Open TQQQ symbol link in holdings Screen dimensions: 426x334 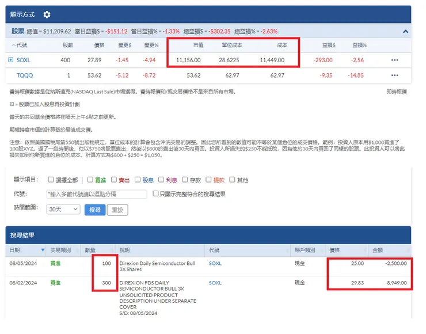point(25,75)
